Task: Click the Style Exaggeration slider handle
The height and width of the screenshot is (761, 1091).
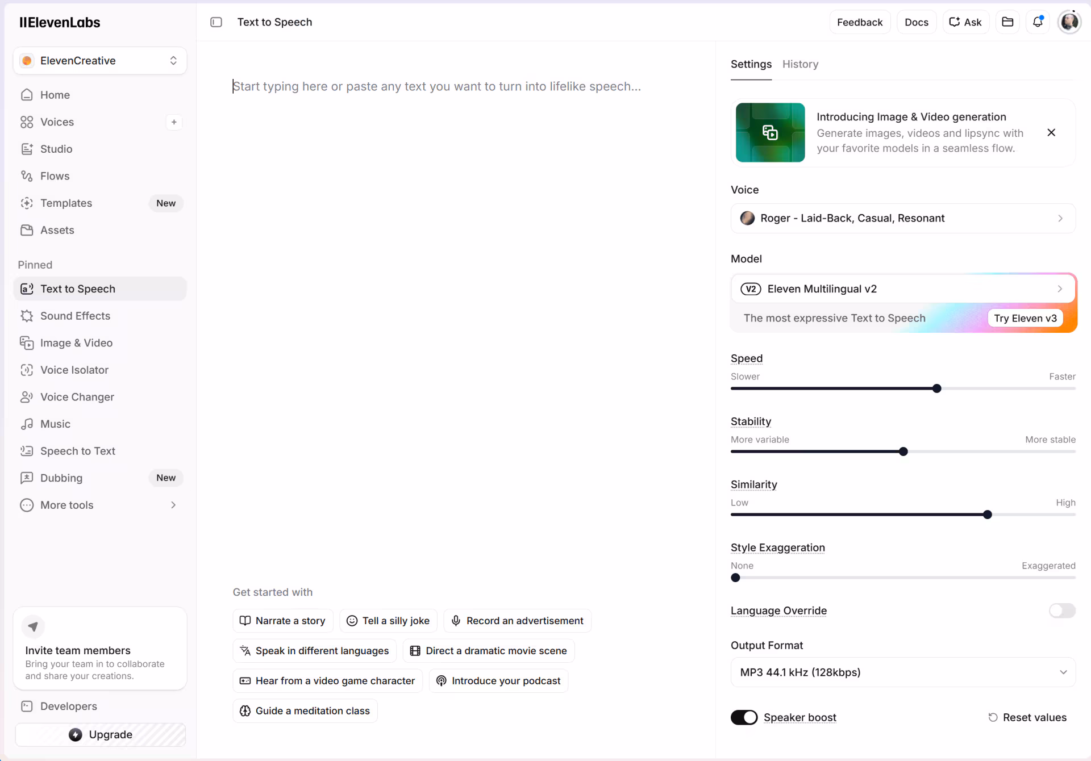Action: coord(735,578)
